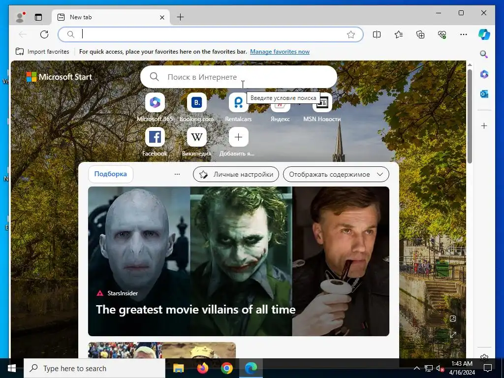Image resolution: width=504 pixels, height=378 pixels.
Task: Open background image info icon
Action: click(x=453, y=318)
